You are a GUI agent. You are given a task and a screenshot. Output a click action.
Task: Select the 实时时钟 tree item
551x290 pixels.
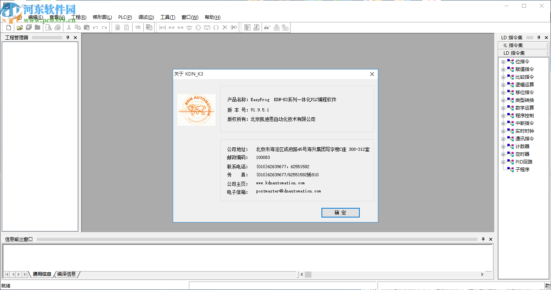click(525, 131)
